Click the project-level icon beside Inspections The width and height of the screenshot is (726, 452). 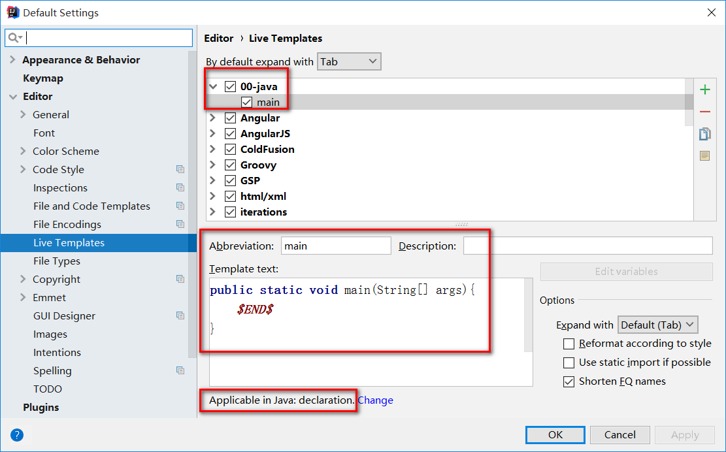180,187
